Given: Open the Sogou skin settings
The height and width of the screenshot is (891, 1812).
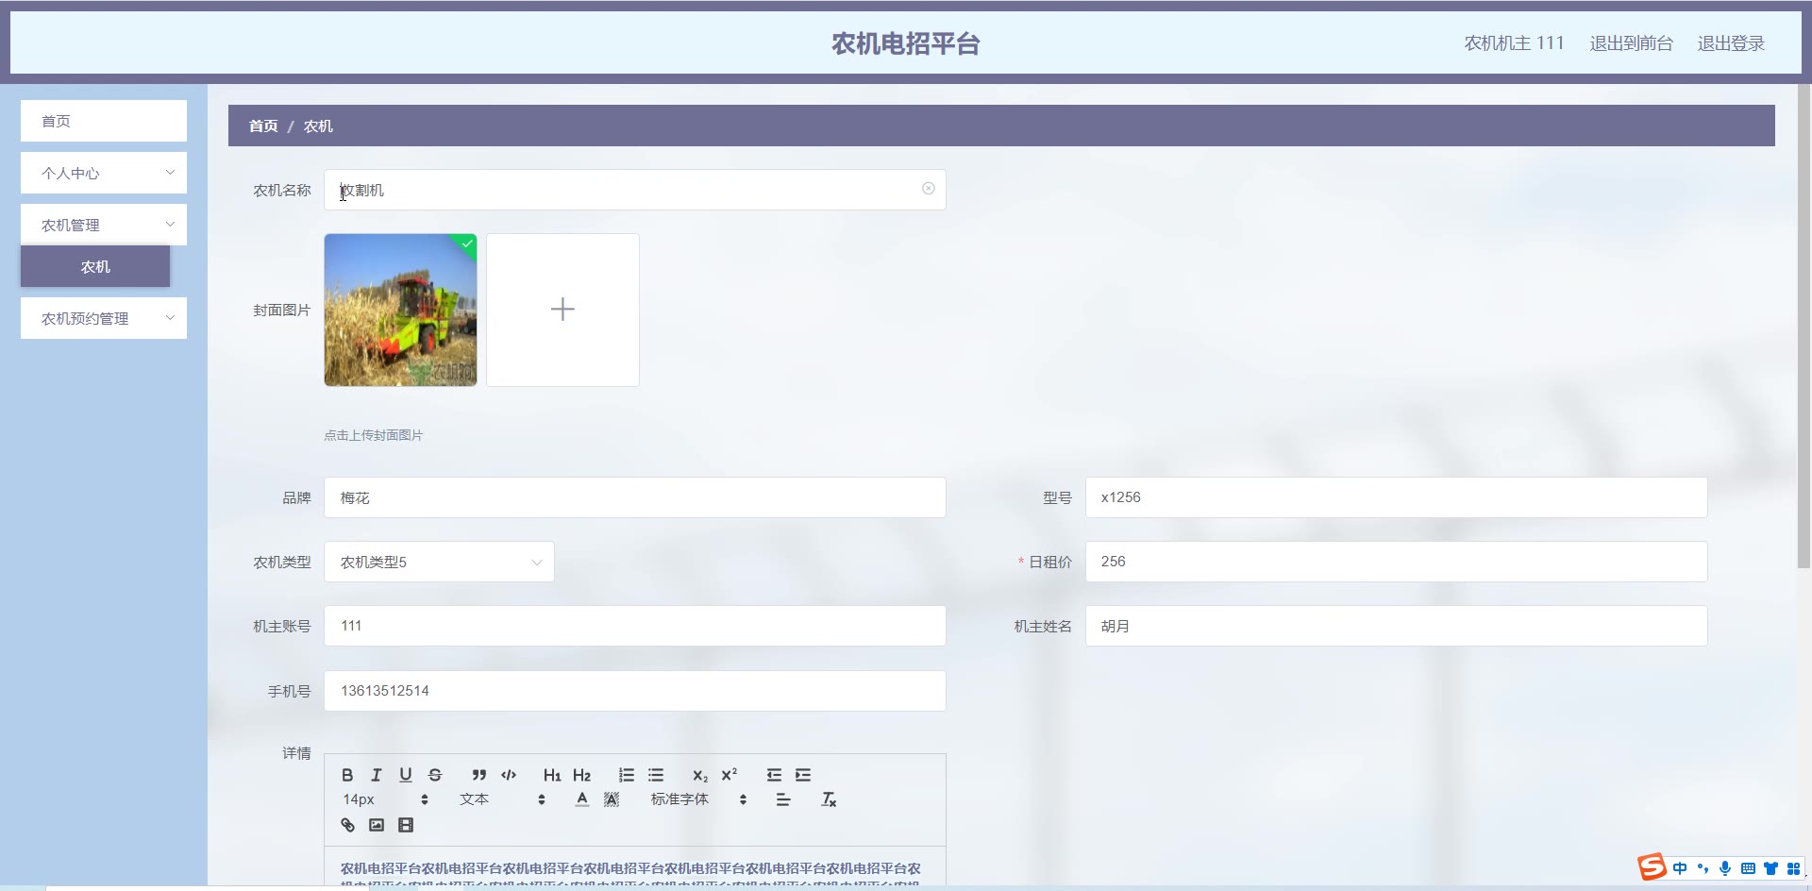Looking at the screenshot, I should click(1770, 868).
